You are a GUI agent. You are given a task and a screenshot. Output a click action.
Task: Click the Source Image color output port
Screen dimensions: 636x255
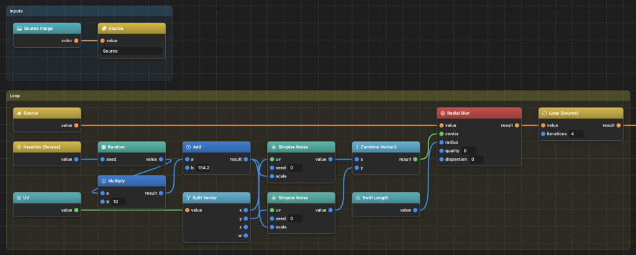tap(76, 40)
